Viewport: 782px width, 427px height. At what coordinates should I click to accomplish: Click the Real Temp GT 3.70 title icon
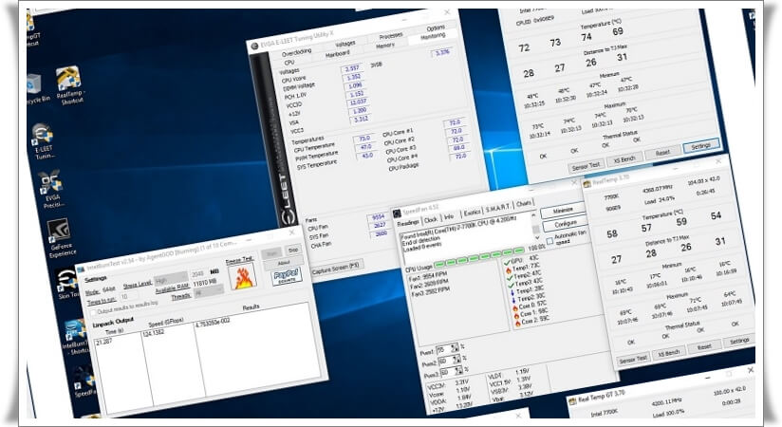coord(572,401)
